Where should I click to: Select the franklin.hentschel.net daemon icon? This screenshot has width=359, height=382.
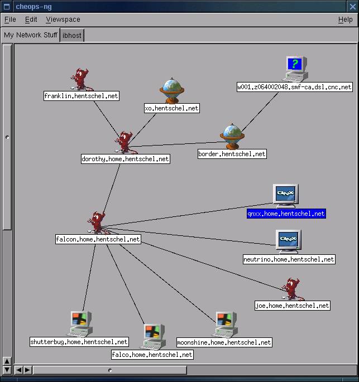[82, 79]
